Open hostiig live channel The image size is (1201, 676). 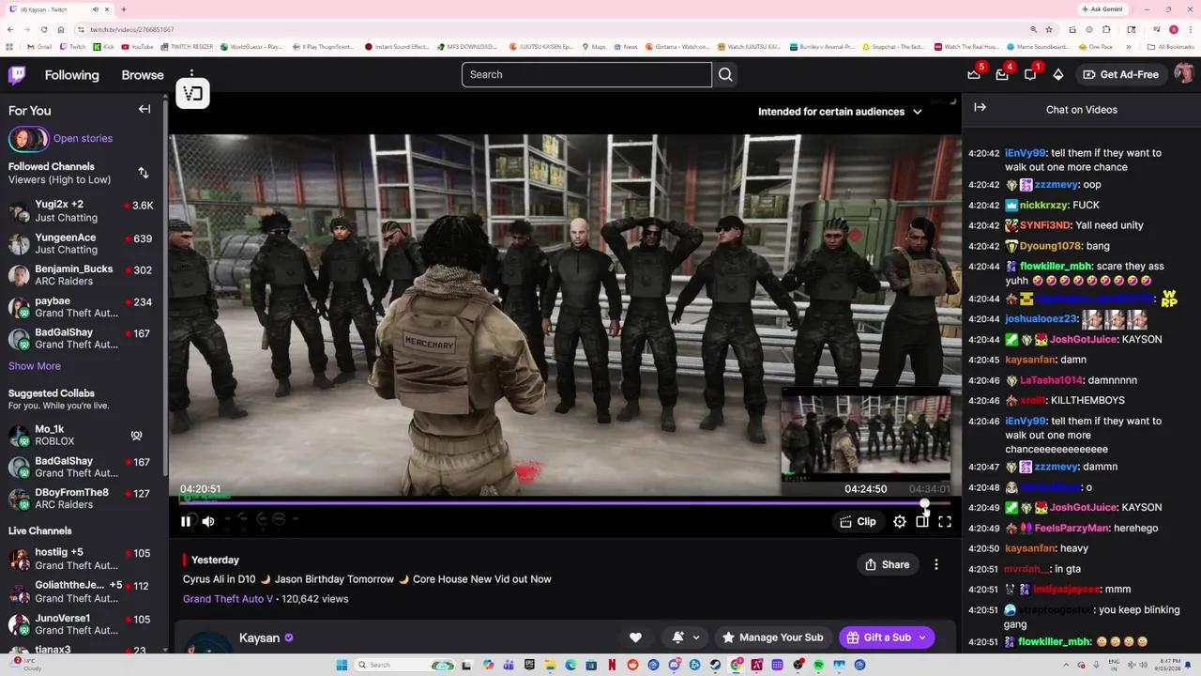pyautogui.click(x=81, y=559)
